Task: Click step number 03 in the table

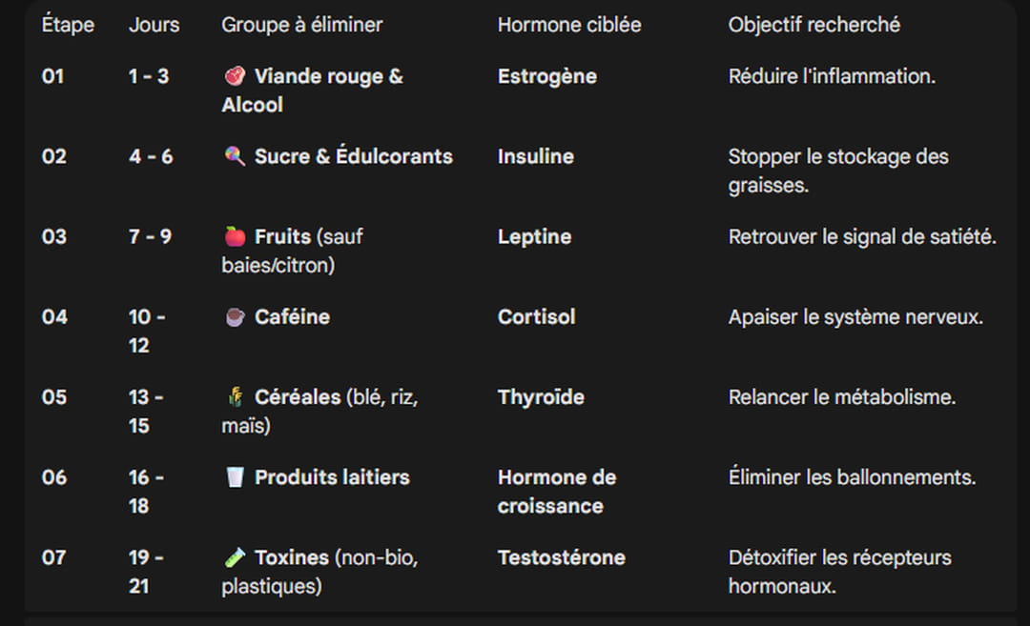Action: pos(54,237)
